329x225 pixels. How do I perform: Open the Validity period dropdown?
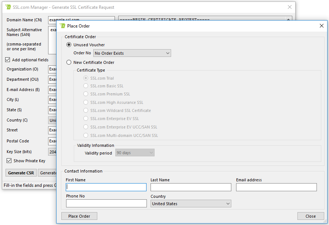click(x=135, y=153)
